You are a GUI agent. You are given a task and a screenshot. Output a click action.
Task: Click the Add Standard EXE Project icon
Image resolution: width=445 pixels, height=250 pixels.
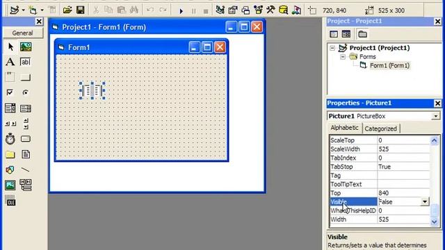click(14, 10)
